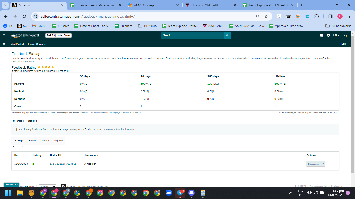
Task: Open the Chrome profile avatar L
Action: (340, 16)
